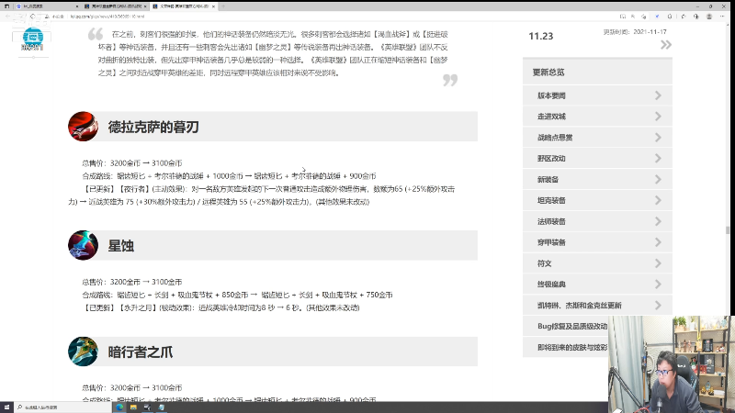Click the Windows taskbar search box
735x413 pixels.
[62, 407]
